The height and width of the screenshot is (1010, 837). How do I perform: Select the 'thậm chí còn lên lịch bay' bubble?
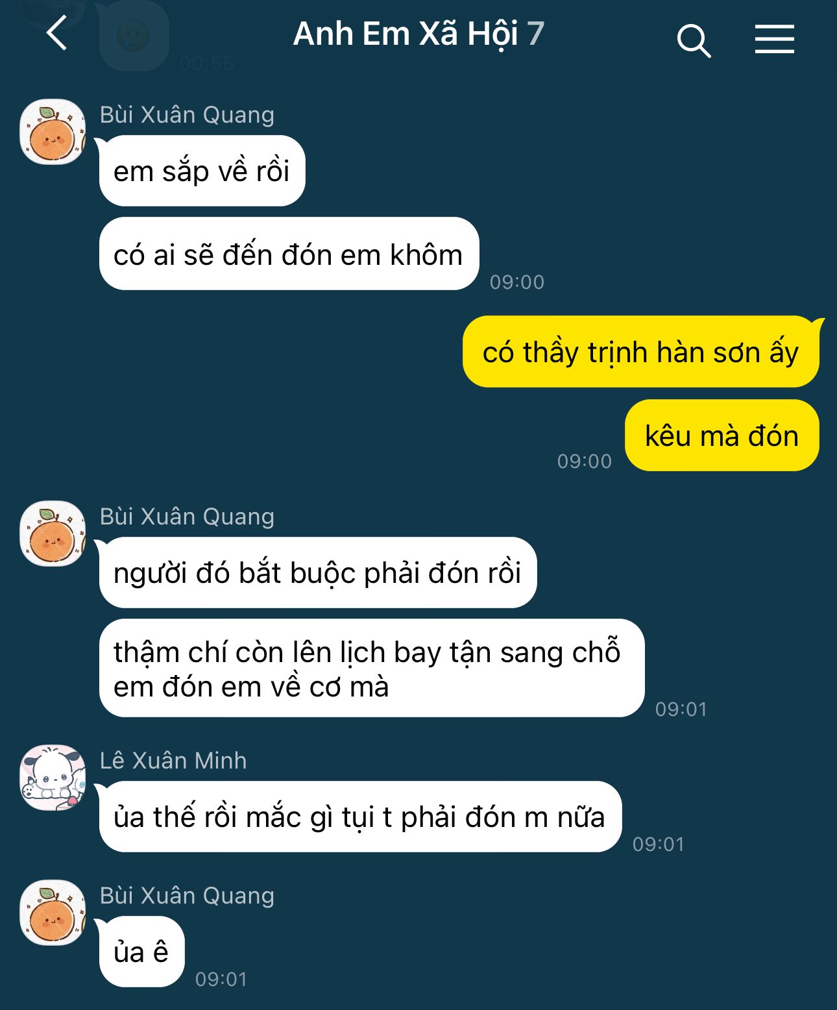pos(372,668)
